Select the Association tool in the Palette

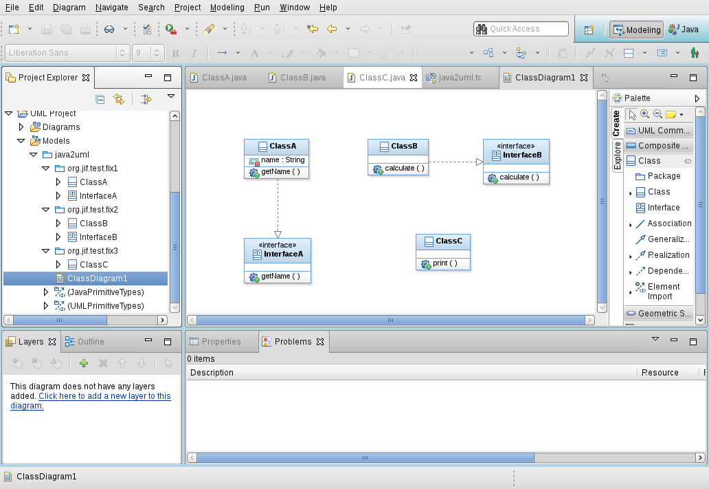(668, 223)
